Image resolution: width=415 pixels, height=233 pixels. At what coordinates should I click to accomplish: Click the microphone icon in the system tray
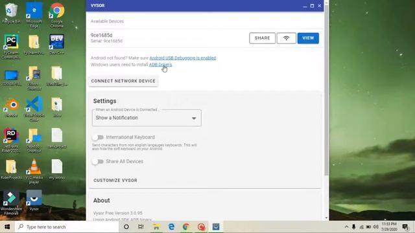pos(353,227)
